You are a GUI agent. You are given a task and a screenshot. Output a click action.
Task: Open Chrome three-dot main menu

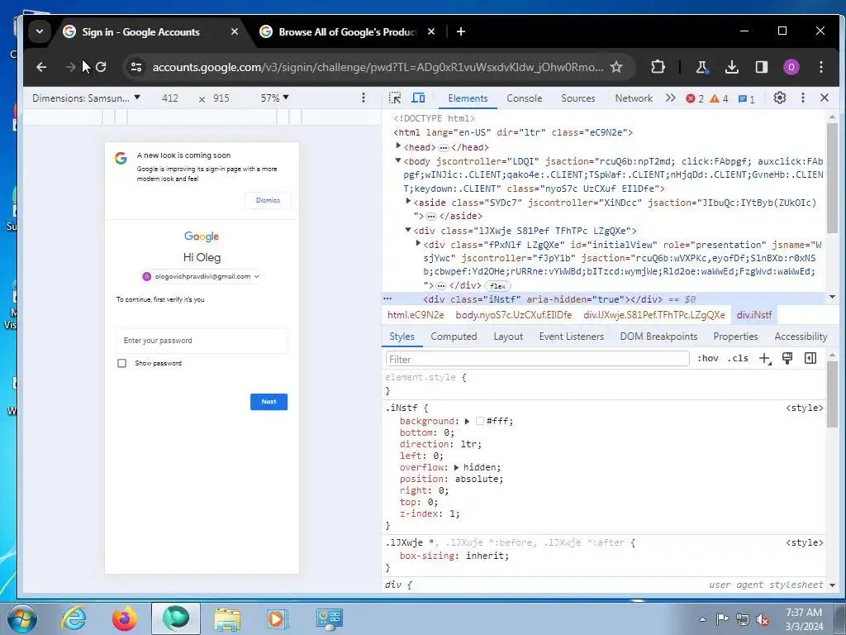click(820, 67)
